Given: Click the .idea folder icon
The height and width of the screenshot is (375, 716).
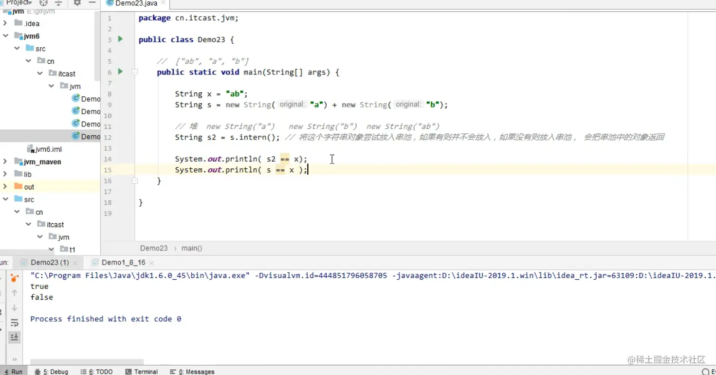Looking at the screenshot, I should (18, 23).
